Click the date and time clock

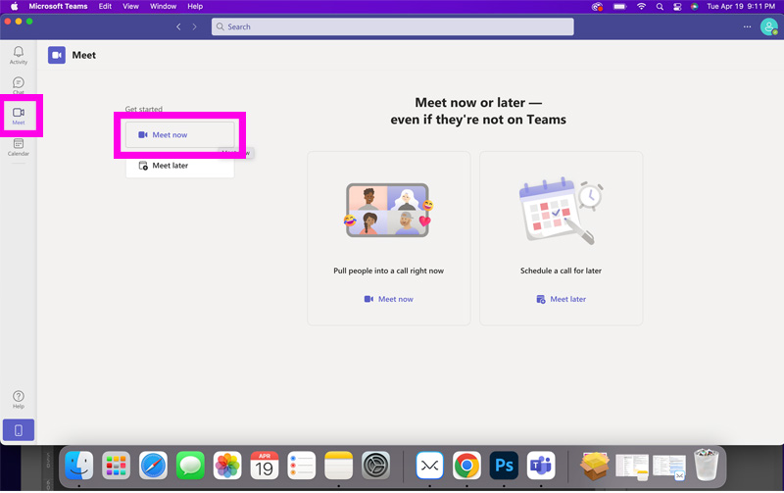point(741,7)
